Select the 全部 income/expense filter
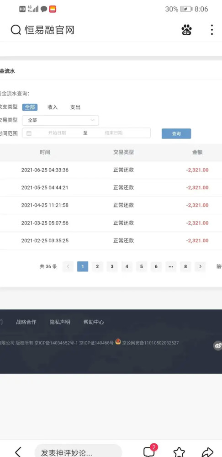 tap(30, 107)
